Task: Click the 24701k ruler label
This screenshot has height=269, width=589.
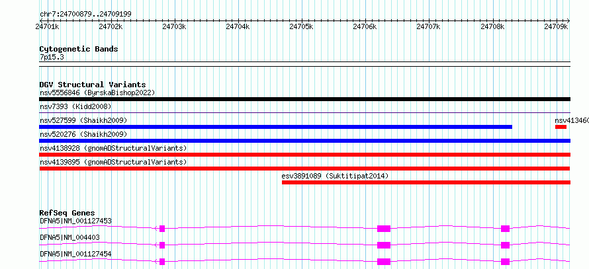Action: pyautogui.click(x=47, y=27)
